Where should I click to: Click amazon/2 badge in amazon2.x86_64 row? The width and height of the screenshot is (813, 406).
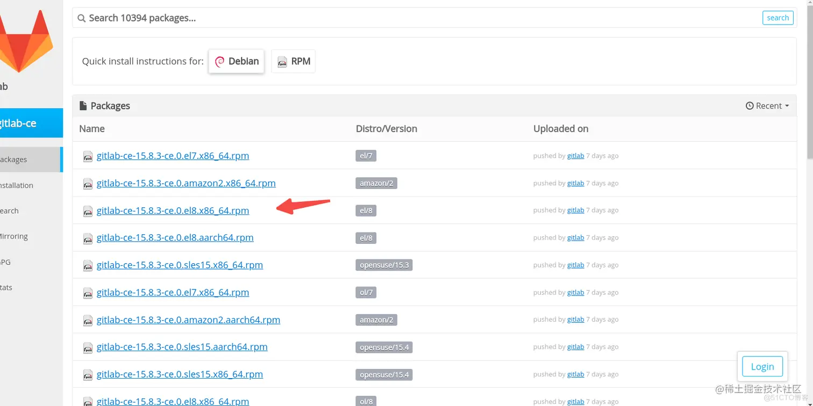pos(376,183)
